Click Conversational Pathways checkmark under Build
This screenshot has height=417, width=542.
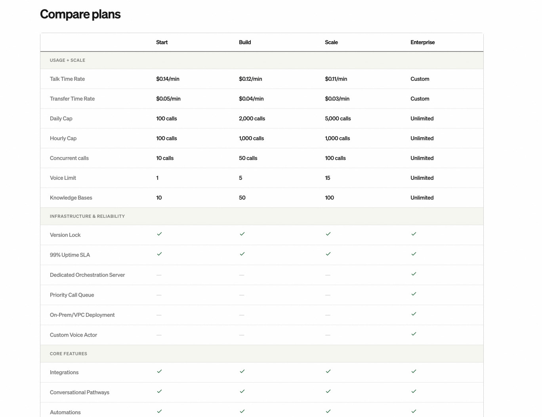[242, 391]
